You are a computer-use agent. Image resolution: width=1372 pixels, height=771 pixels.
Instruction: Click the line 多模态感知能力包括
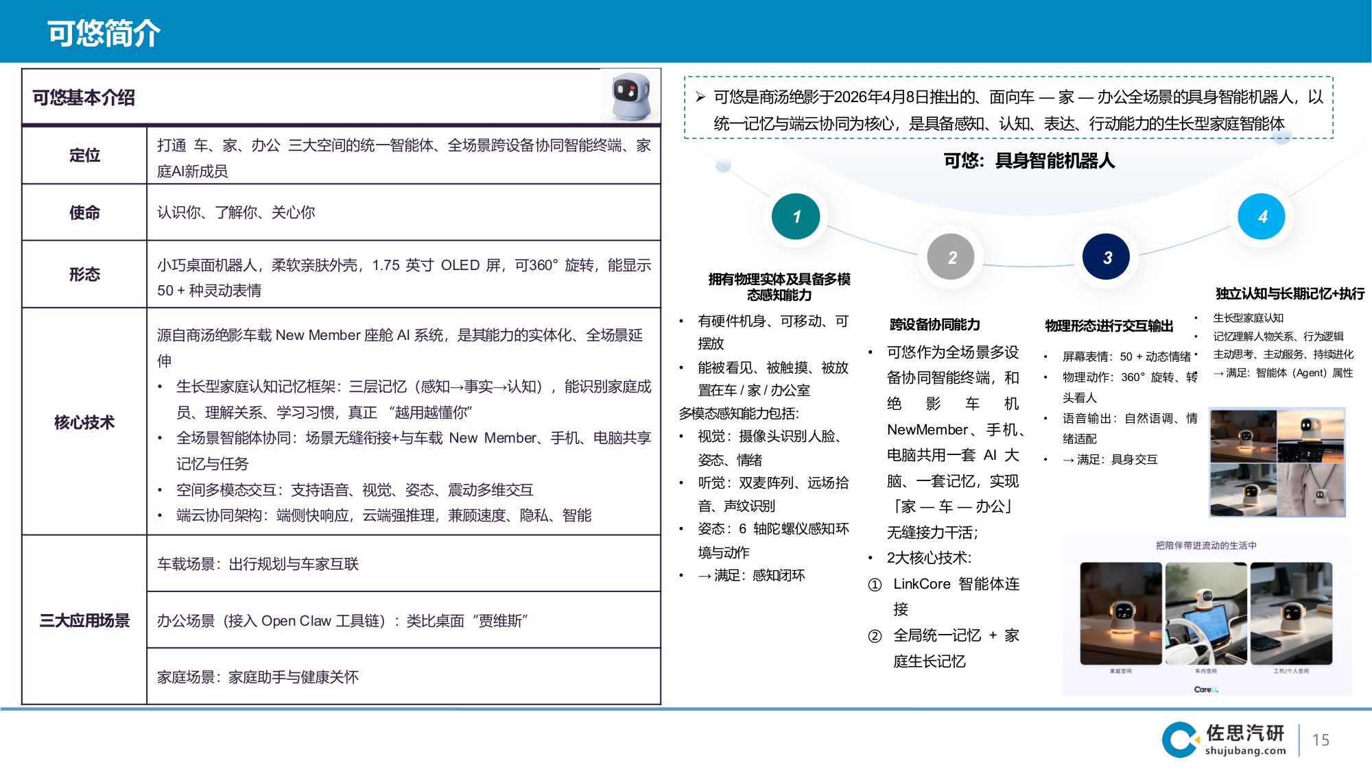coord(739,413)
